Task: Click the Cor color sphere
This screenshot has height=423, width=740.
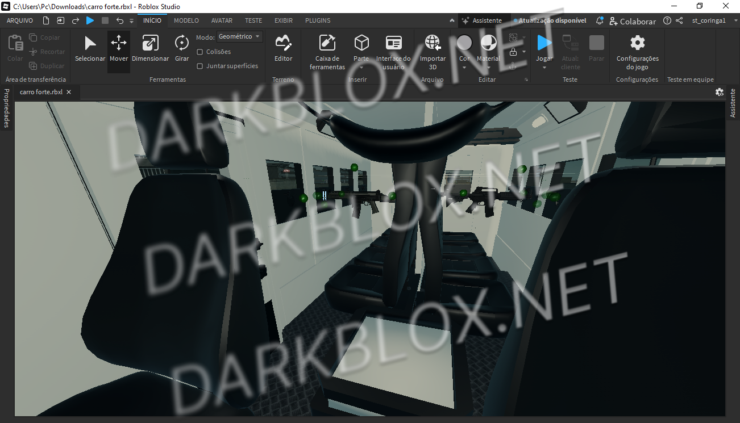Action: point(464,43)
